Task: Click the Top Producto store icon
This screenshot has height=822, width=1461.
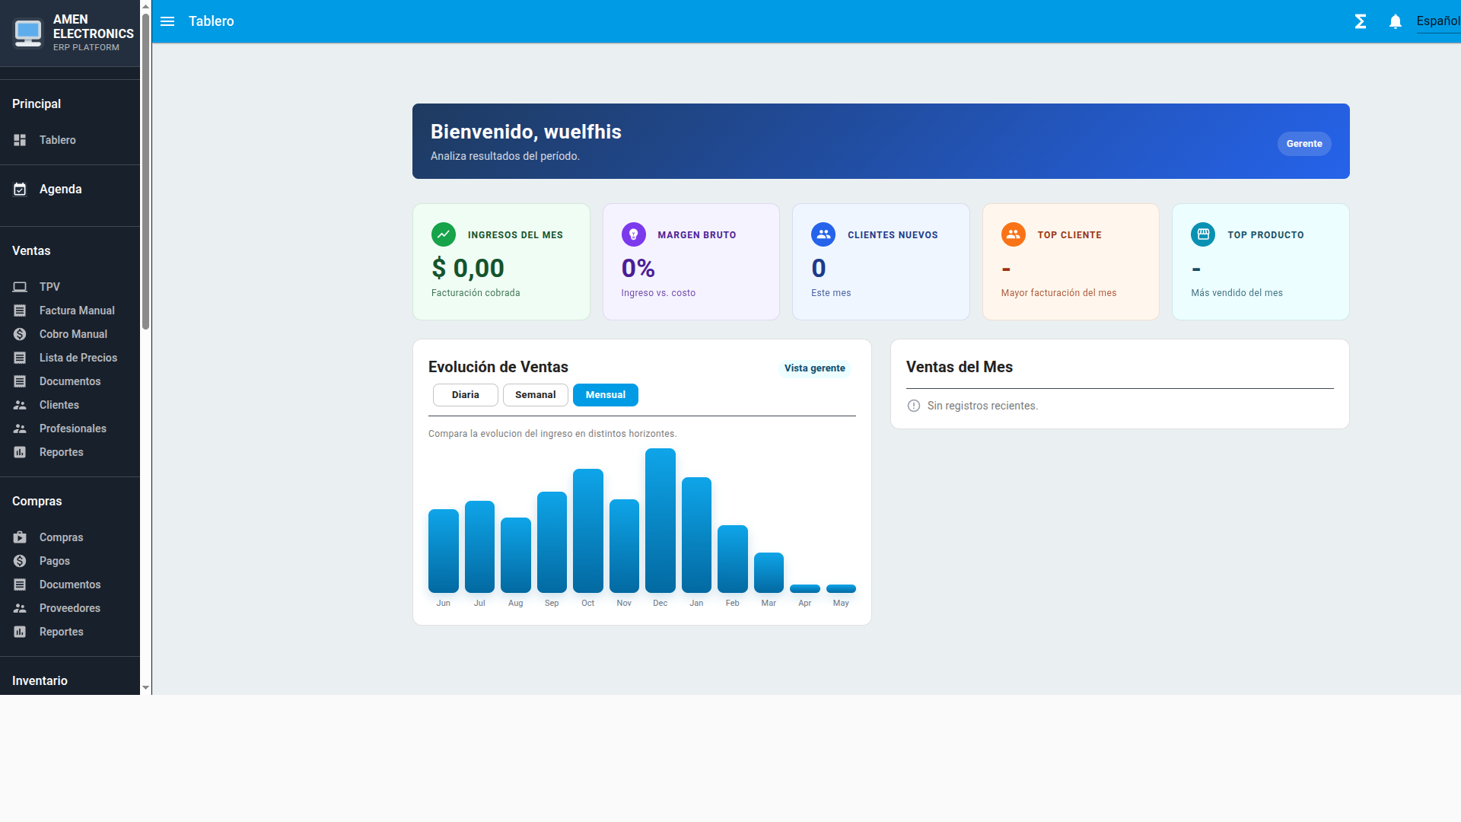Action: (1203, 234)
